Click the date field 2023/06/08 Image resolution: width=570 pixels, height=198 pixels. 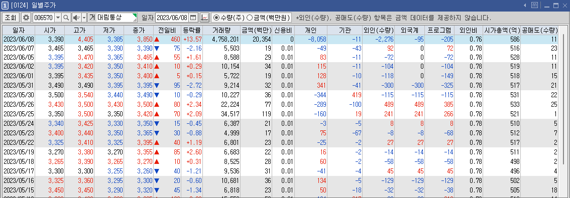pyautogui.click(x=172, y=18)
